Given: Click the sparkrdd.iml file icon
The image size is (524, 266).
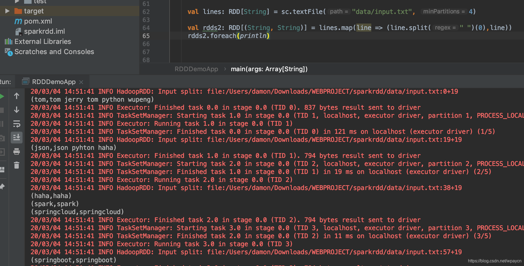Looking at the screenshot, I should pos(18,32).
